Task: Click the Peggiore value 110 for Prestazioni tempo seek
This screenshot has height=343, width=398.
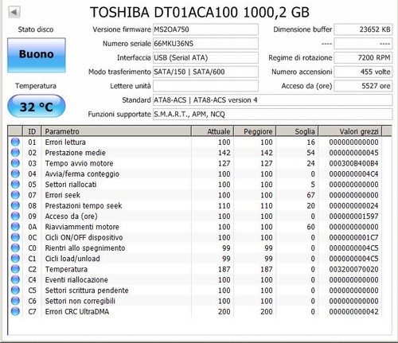Action: (267, 206)
